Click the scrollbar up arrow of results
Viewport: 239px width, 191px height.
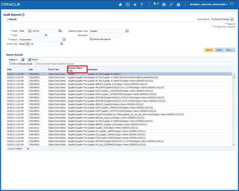pos(234,74)
